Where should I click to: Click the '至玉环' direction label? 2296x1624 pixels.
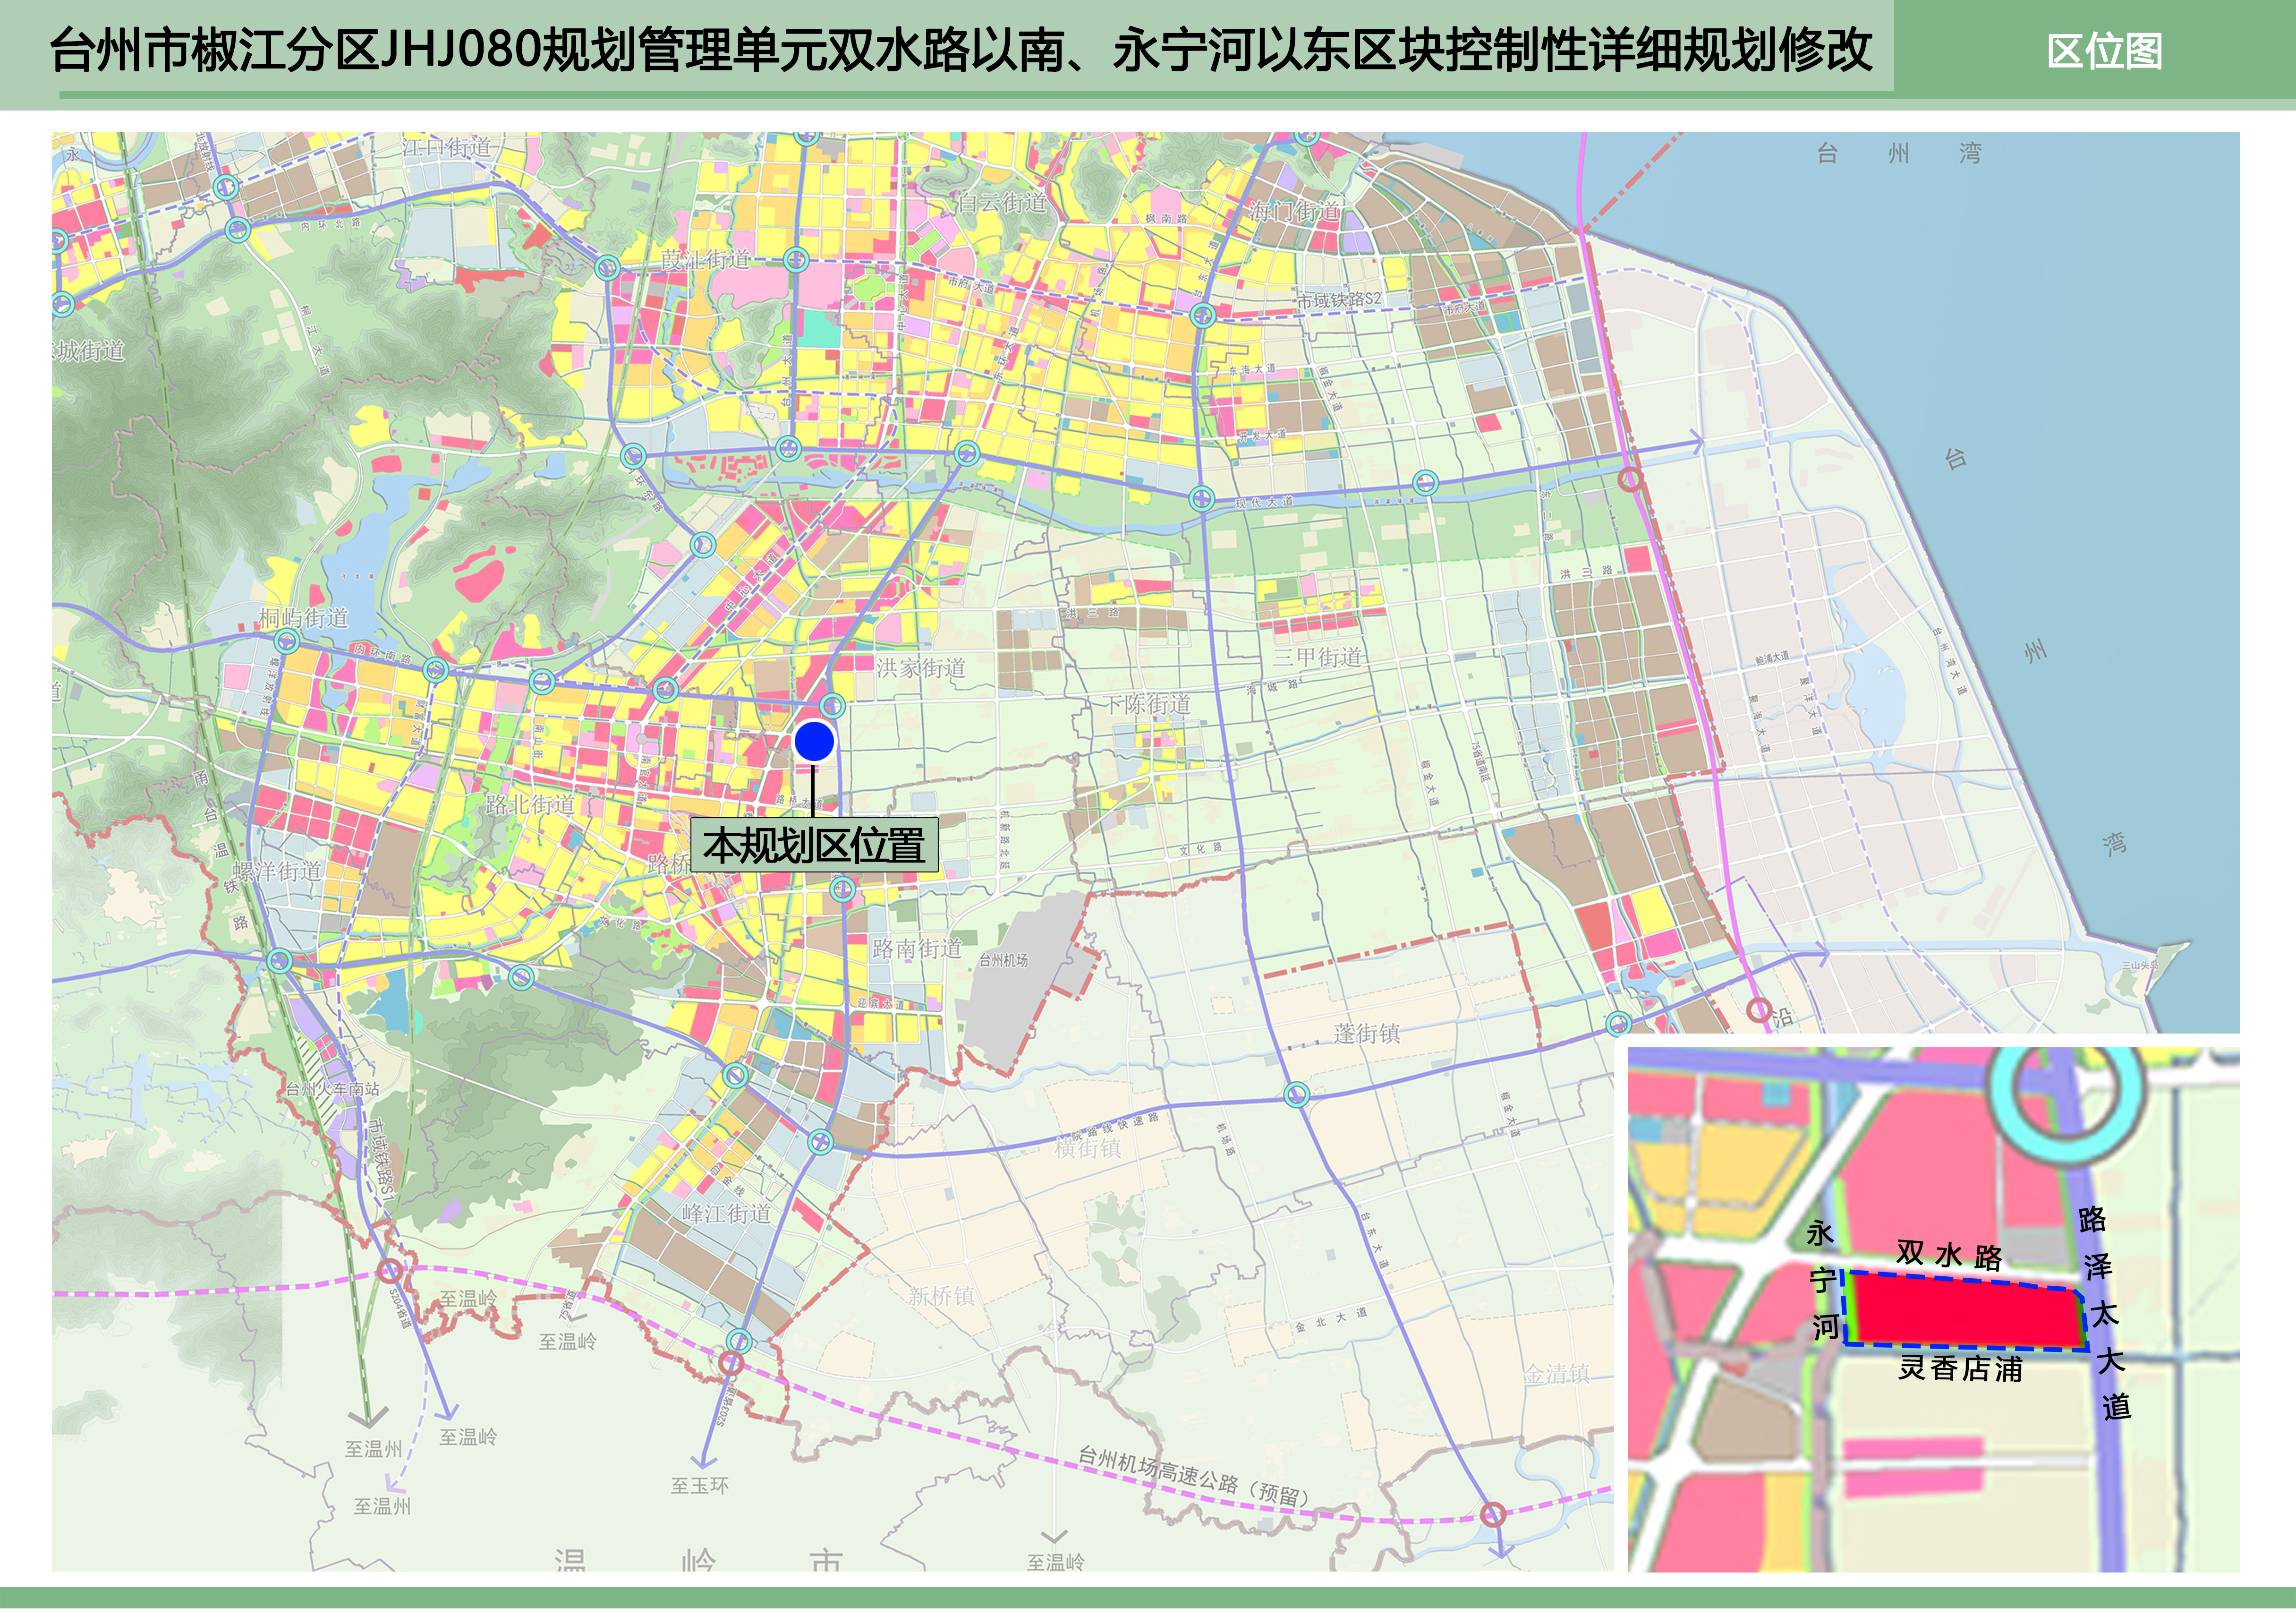tap(699, 1486)
